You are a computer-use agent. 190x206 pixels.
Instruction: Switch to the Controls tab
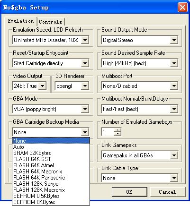51,22
